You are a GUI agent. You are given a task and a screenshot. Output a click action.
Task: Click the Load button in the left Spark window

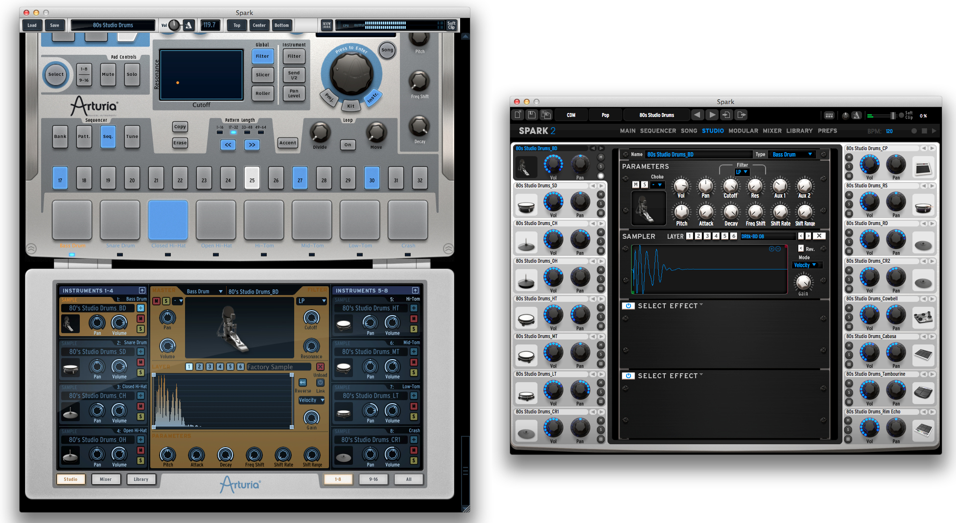(32, 25)
